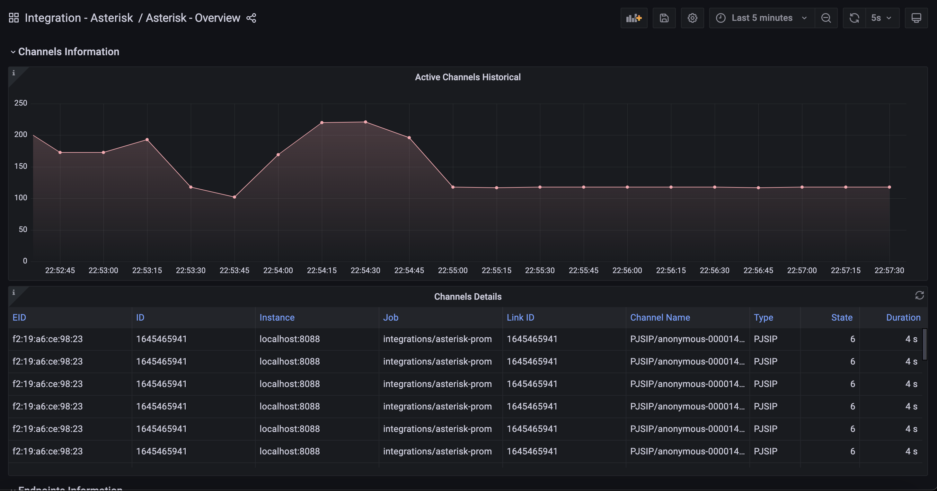Sort table by the Channel Name column
The image size is (937, 491).
[x=660, y=318]
